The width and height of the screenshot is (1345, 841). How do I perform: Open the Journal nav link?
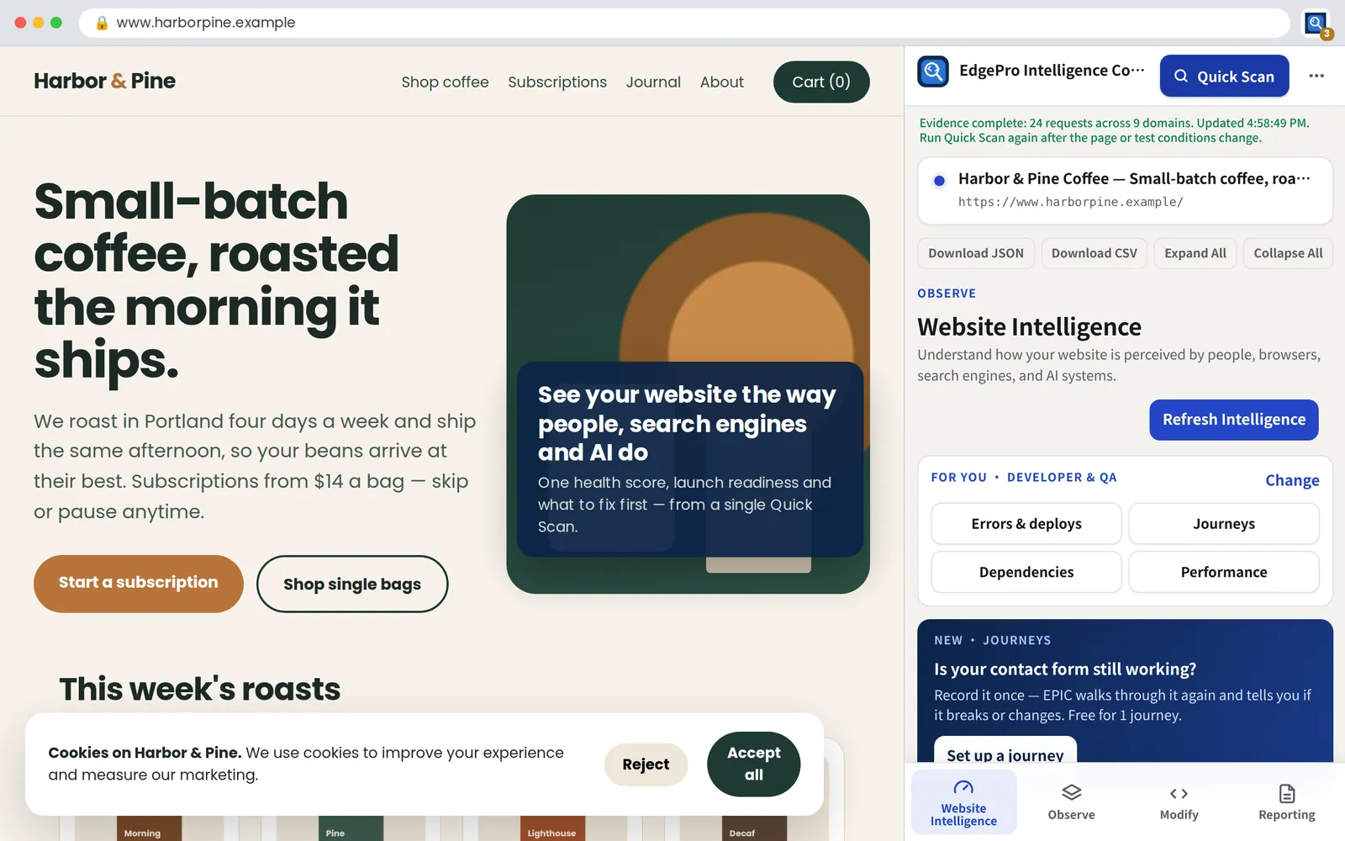(x=653, y=82)
